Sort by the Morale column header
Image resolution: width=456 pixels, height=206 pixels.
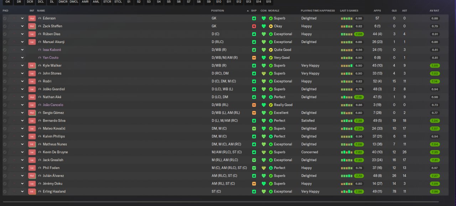274,11
